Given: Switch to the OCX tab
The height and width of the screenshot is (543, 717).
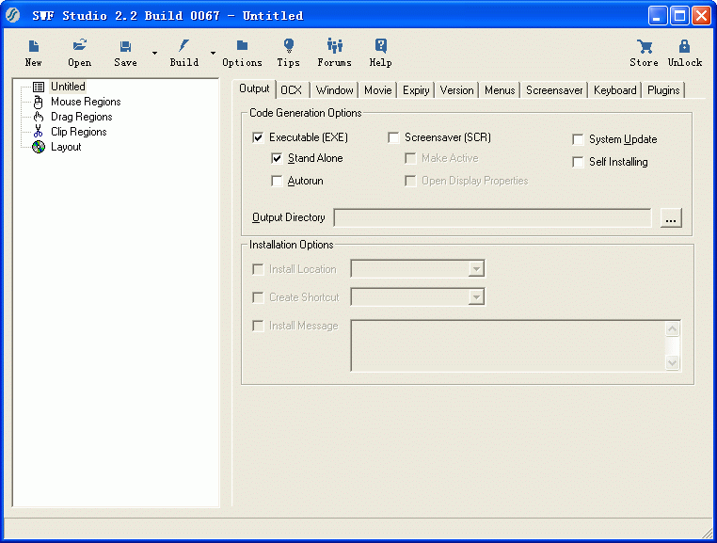Looking at the screenshot, I should tap(292, 90).
